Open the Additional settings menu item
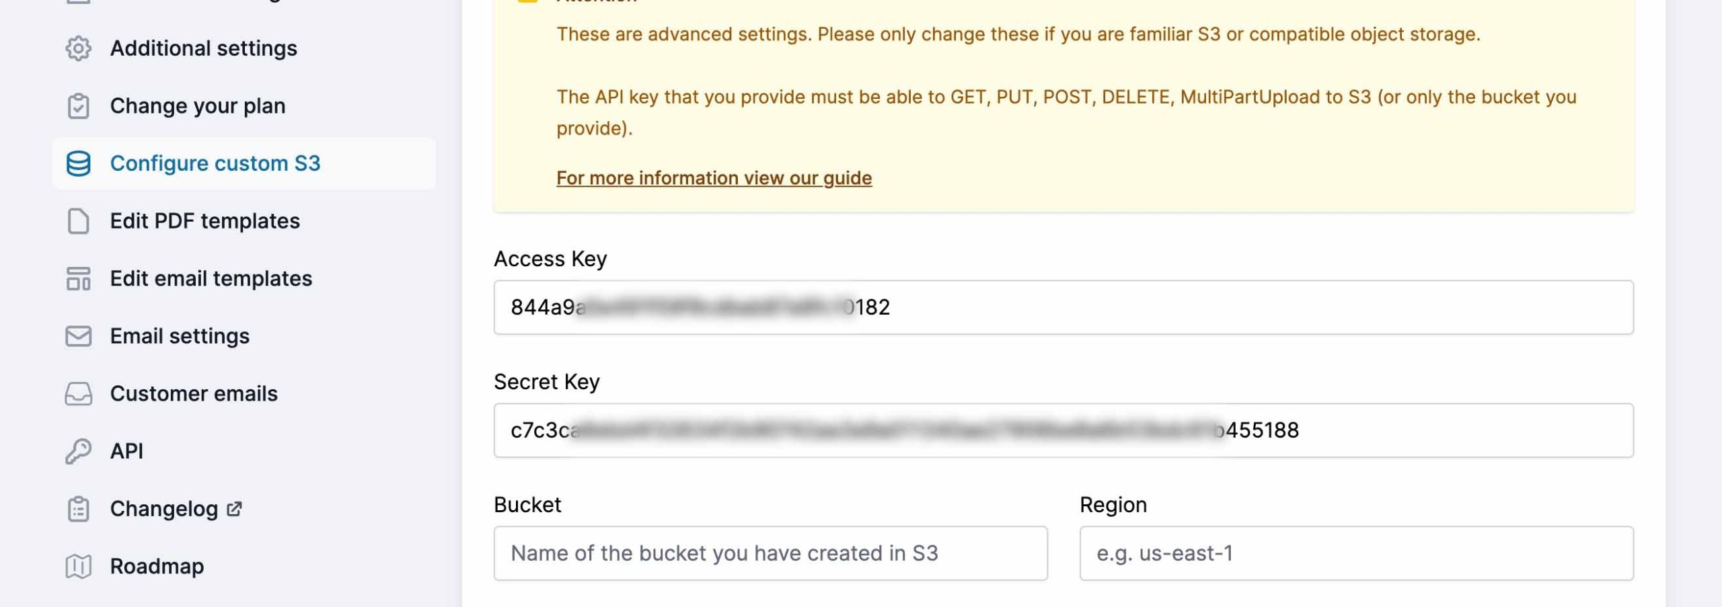 203,48
